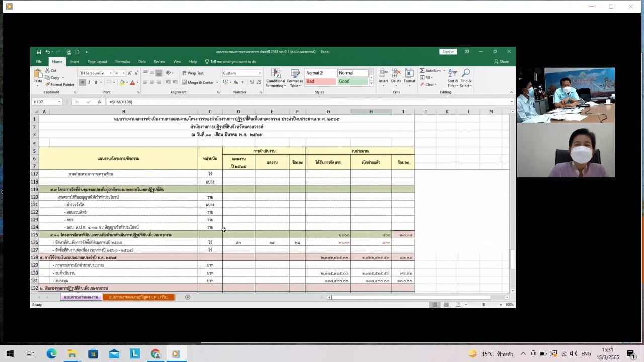This screenshot has height=362, width=644.
Task: Apply the Bad cell style
Action: click(x=320, y=81)
